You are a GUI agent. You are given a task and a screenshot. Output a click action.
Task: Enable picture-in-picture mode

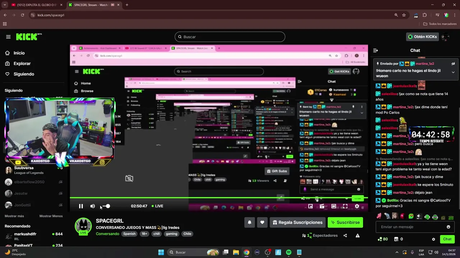(x=310, y=206)
